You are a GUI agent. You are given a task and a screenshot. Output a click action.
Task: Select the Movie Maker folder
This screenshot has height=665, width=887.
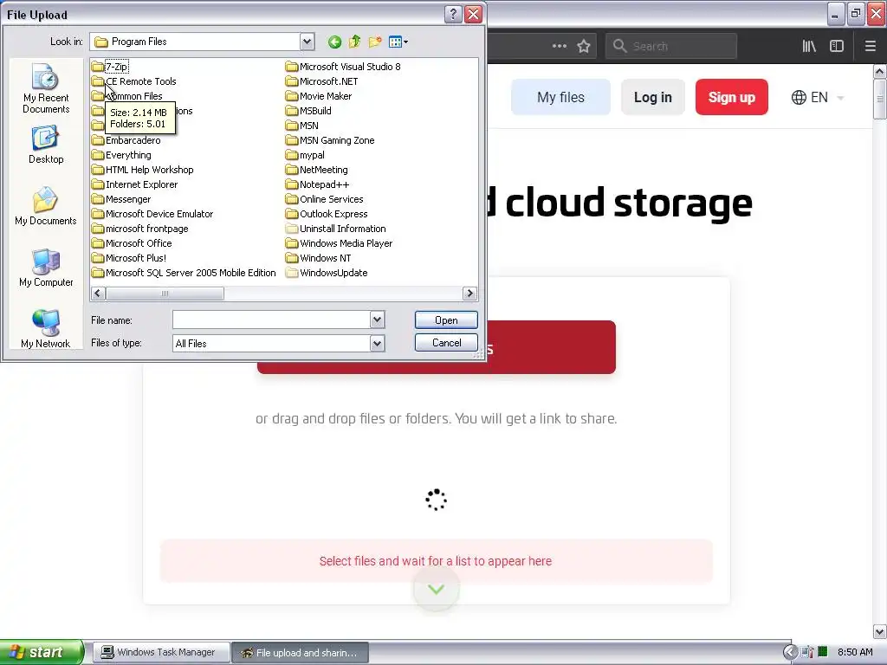[319, 96]
